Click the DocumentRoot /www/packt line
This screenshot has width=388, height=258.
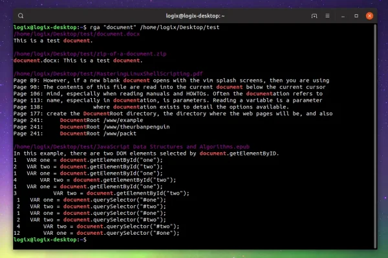(75, 134)
